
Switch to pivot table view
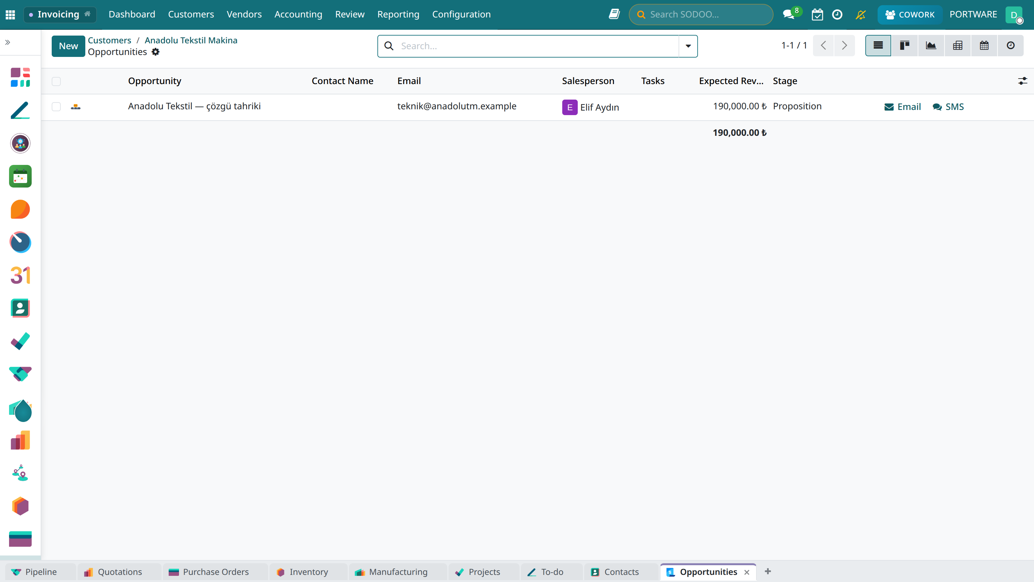[x=958, y=46]
